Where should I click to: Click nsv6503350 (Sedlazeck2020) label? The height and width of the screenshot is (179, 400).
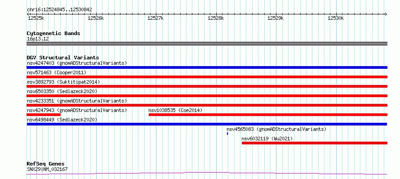click(62, 91)
